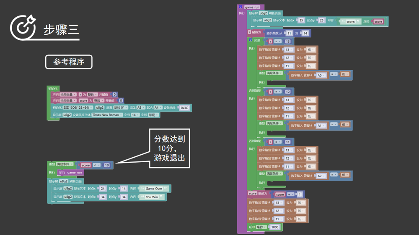Viewport: 419px width, 235px height.
Task: Select the 执行 game_run call block
Action: pyautogui.click(x=70, y=173)
